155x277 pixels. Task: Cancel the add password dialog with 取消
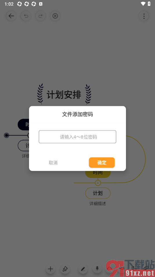click(53, 163)
